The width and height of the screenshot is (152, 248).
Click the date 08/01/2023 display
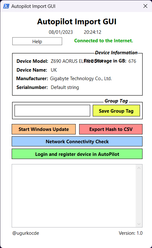[61, 32]
